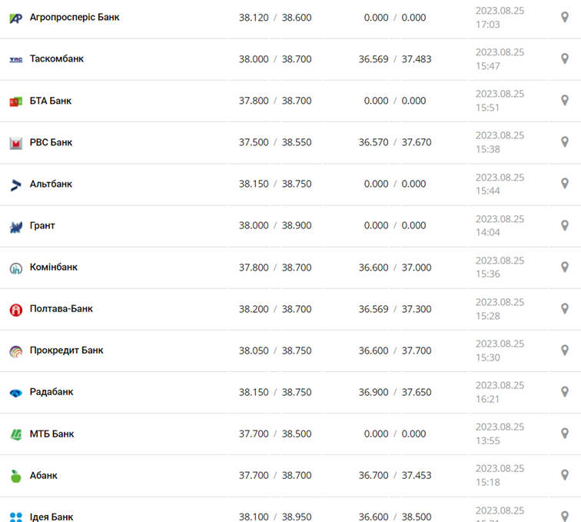Open the Ідея Банк name link
The height and width of the screenshot is (522, 581).
pyautogui.click(x=51, y=517)
